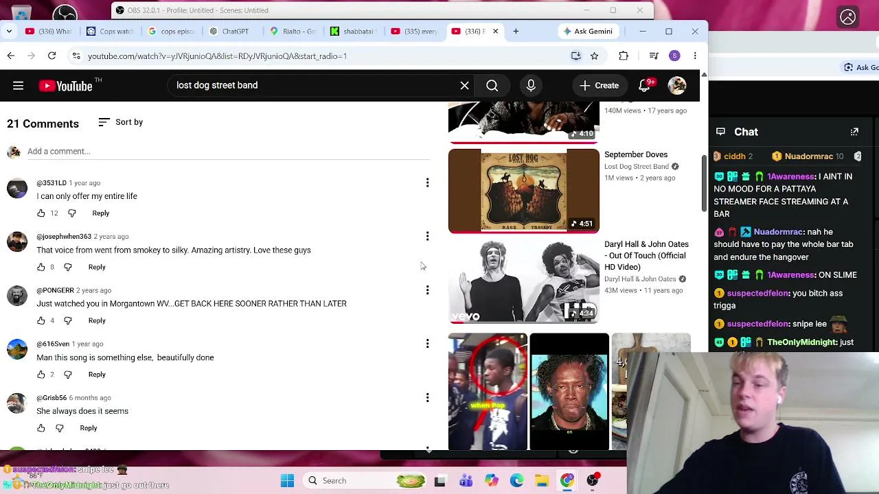This screenshot has height=494, width=879.
Task: Open the Windows Start menu
Action: tap(287, 481)
